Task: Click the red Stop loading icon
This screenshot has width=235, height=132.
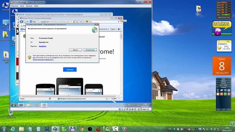Action: (x=83, y=22)
